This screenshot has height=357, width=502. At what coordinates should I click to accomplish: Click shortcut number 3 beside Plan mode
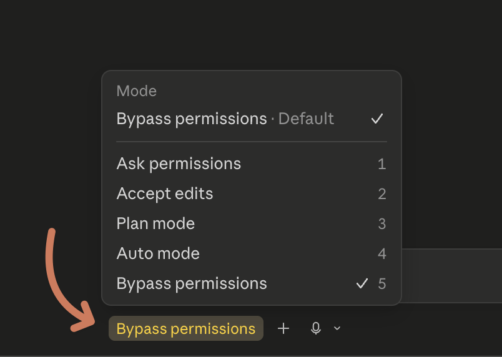pyautogui.click(x=382, y=224)
